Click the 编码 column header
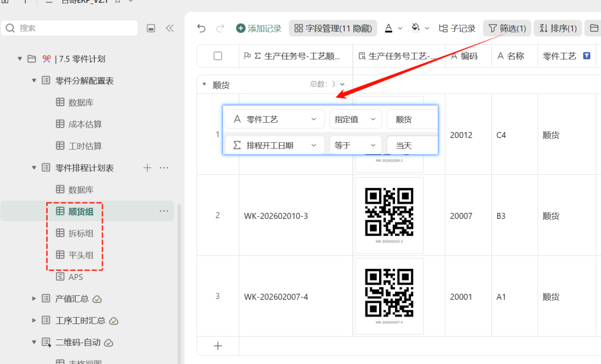Screen dimensions: 601x364 468,56
